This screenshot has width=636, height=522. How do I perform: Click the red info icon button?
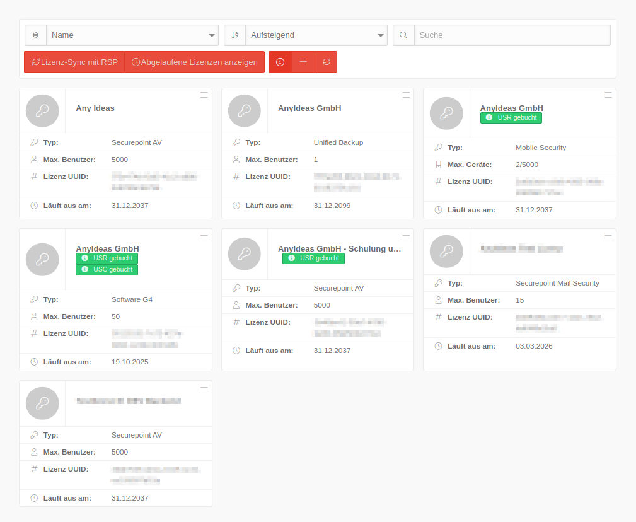click(280, 62)
